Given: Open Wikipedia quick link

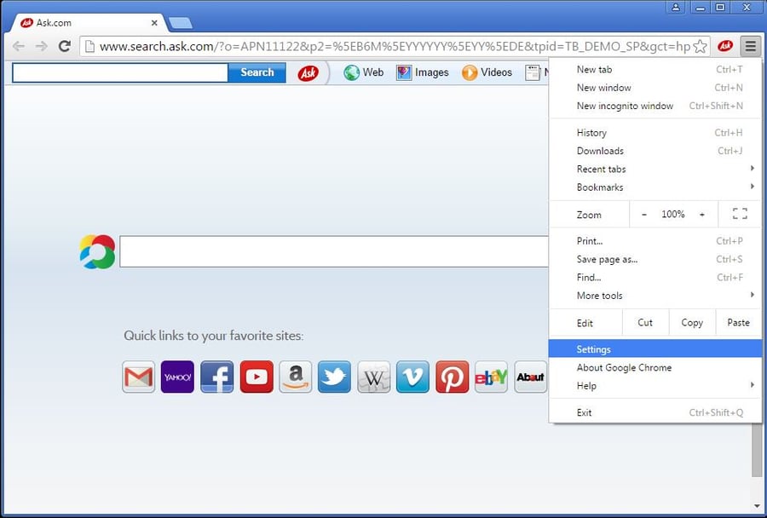Looking at the screenshot, I should tap(373, 376).
